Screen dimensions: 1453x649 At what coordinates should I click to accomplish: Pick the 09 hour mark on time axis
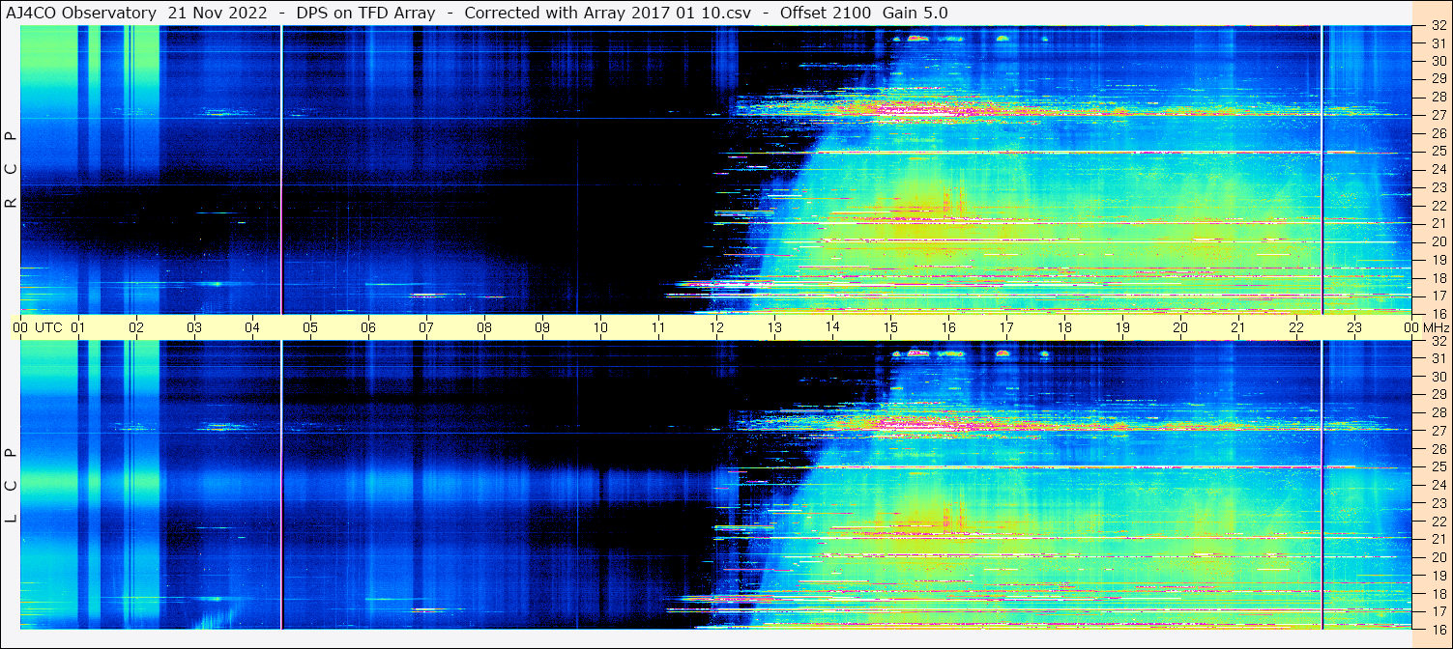point(542,327)
